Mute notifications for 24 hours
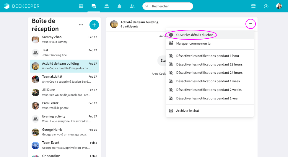Image resolution: width=288 pixels, height=157 pixels. 209,73
